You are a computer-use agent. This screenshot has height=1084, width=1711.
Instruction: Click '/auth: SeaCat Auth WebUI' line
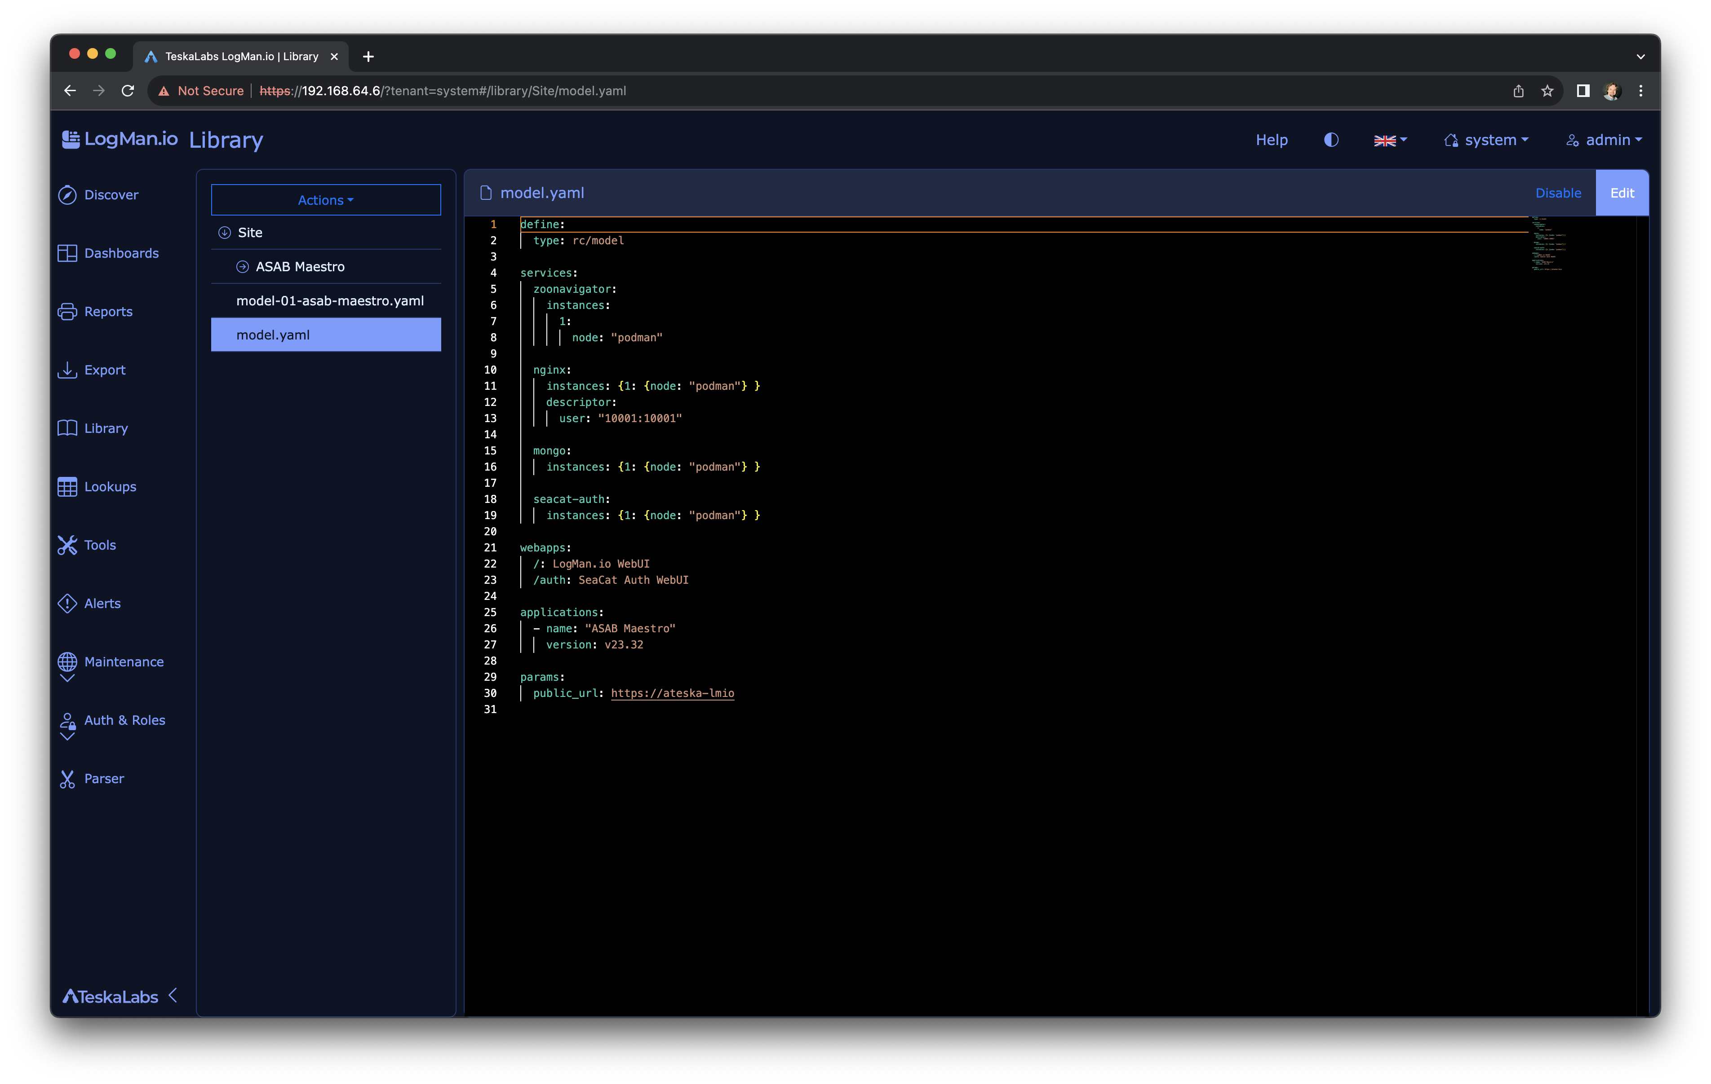pos(610,580)
